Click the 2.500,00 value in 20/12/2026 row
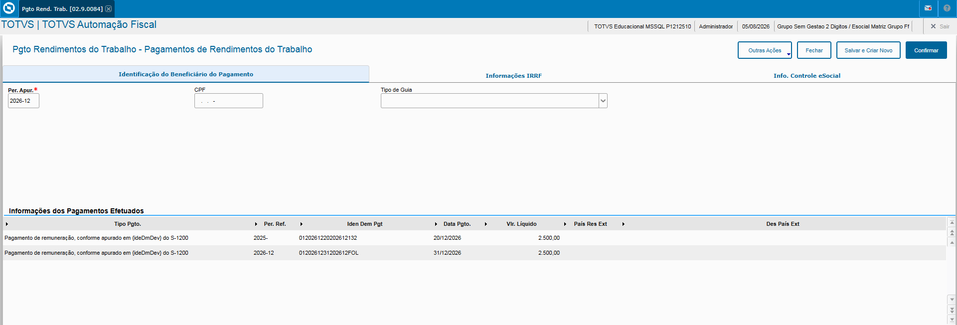 549,238
